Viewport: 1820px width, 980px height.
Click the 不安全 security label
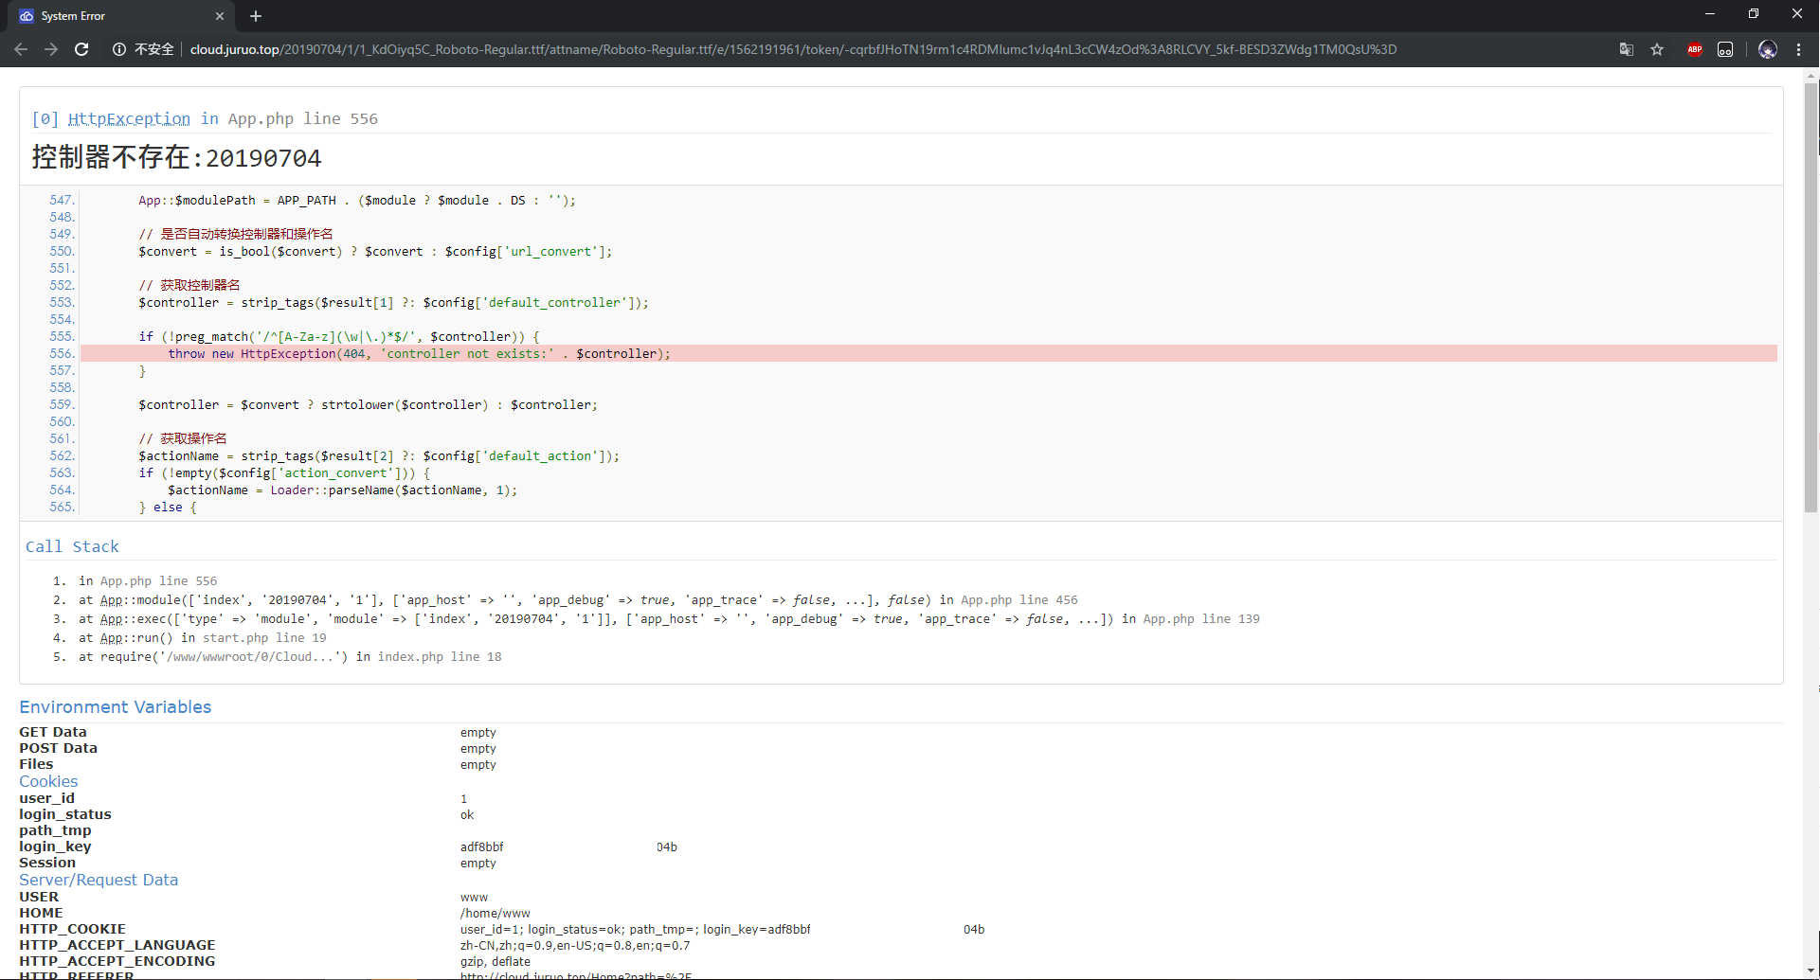pyautogui.click(x=153, y=49)
